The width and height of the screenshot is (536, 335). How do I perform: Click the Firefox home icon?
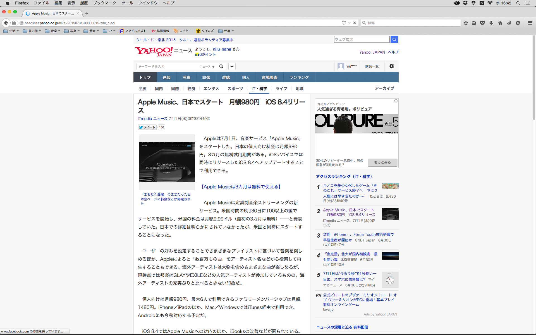click(500, 23)
